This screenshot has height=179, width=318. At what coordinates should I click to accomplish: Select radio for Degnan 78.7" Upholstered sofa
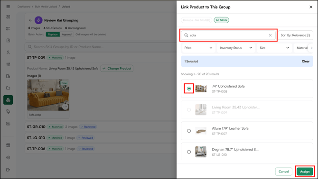point(189,152)
